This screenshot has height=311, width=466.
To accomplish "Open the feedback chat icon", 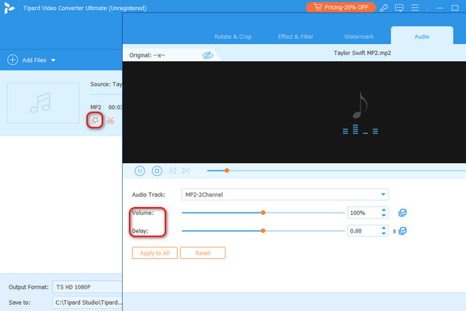I will coord(399,8).
